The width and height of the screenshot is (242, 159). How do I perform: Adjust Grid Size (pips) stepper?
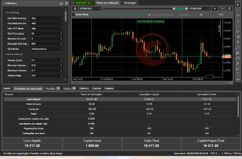[61, 33]
